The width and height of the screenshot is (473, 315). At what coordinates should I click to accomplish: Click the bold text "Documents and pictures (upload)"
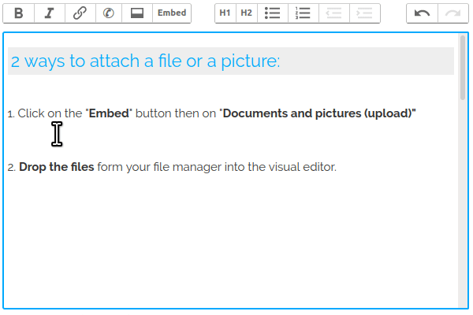click(x=319, y=113)
